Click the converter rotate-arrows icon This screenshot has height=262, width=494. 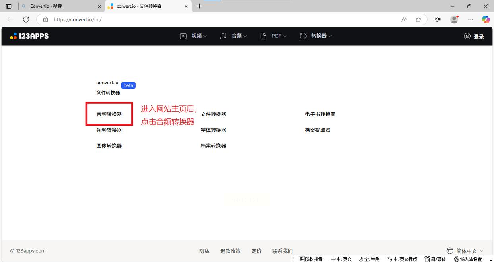click(303, 36)
